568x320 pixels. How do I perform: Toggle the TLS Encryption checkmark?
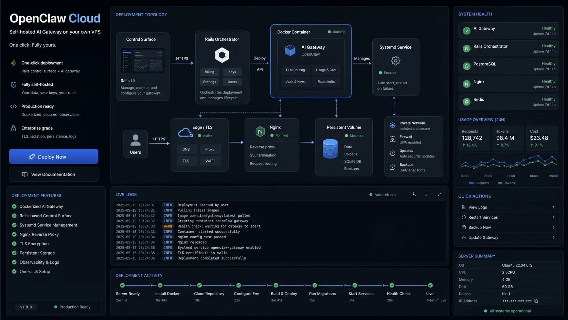tap(14, 243)
